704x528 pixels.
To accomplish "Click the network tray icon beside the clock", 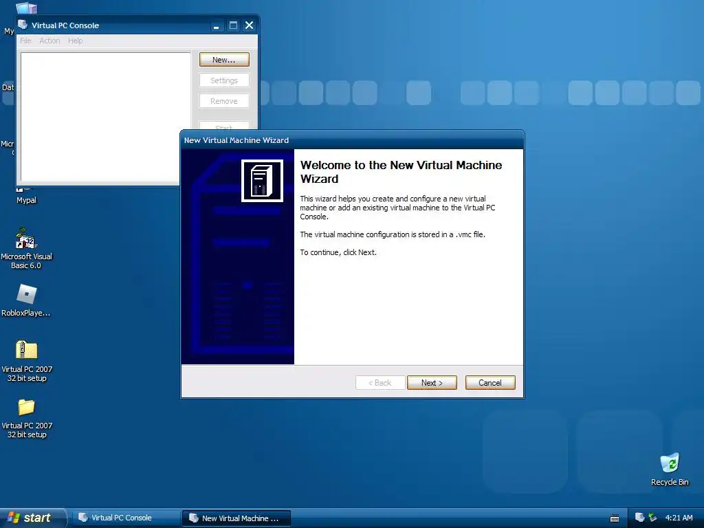I will pos(653,518).
